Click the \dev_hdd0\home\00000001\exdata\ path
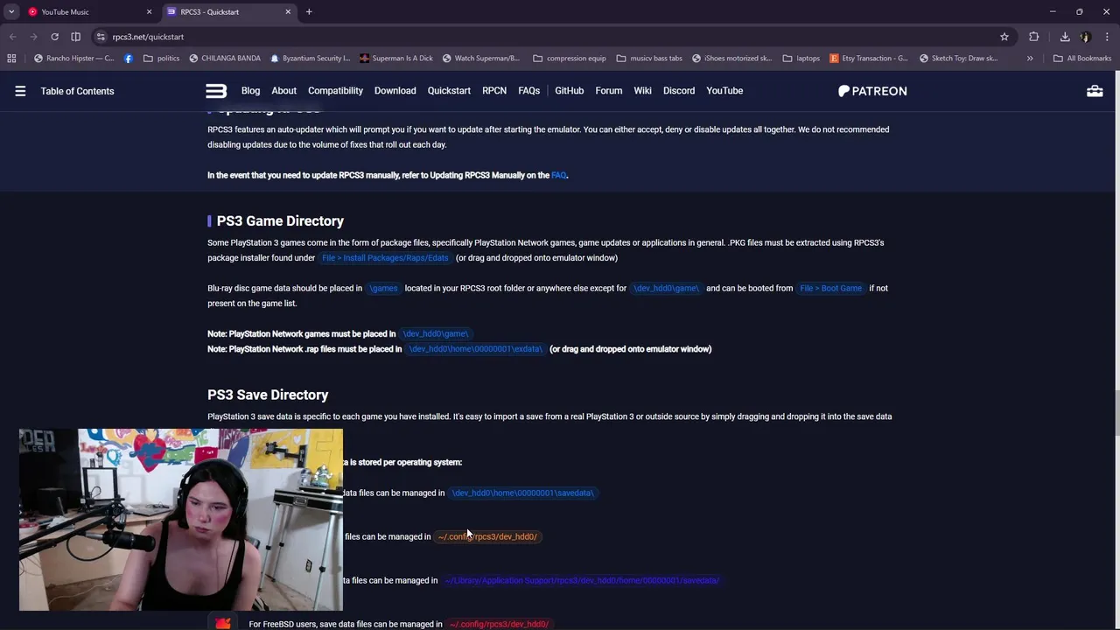The width and height of the screenshot is (1120, 630). (x=476, y=349)
